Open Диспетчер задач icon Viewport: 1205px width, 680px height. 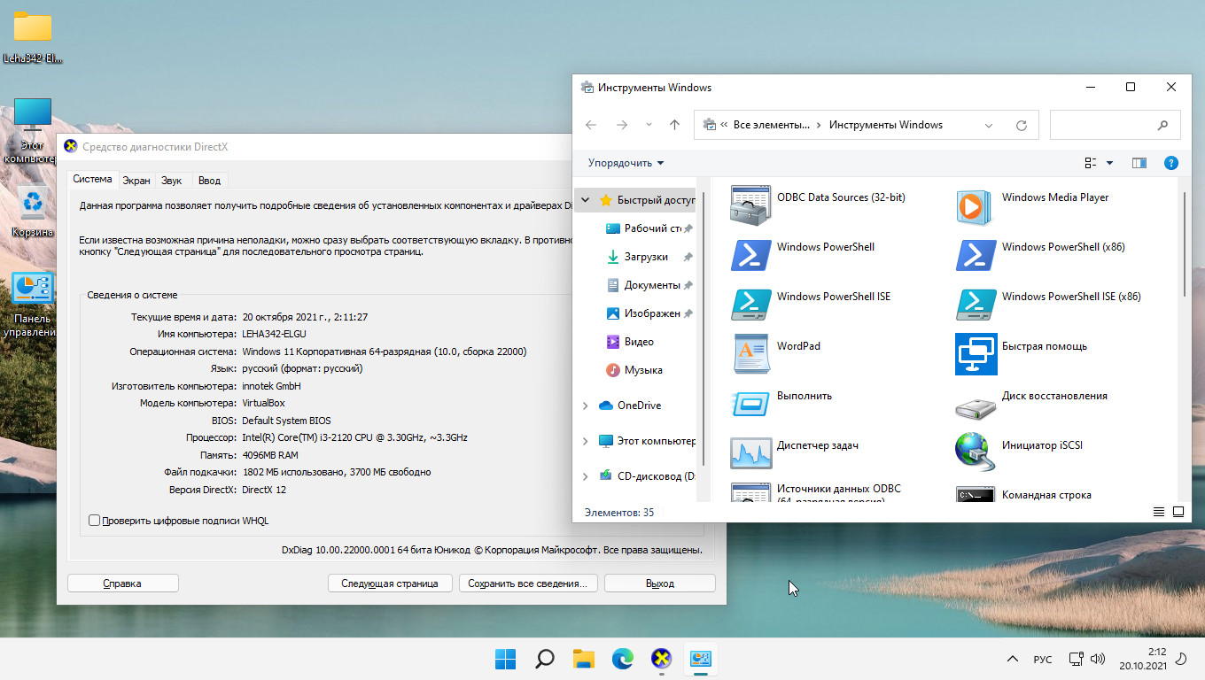751,452
